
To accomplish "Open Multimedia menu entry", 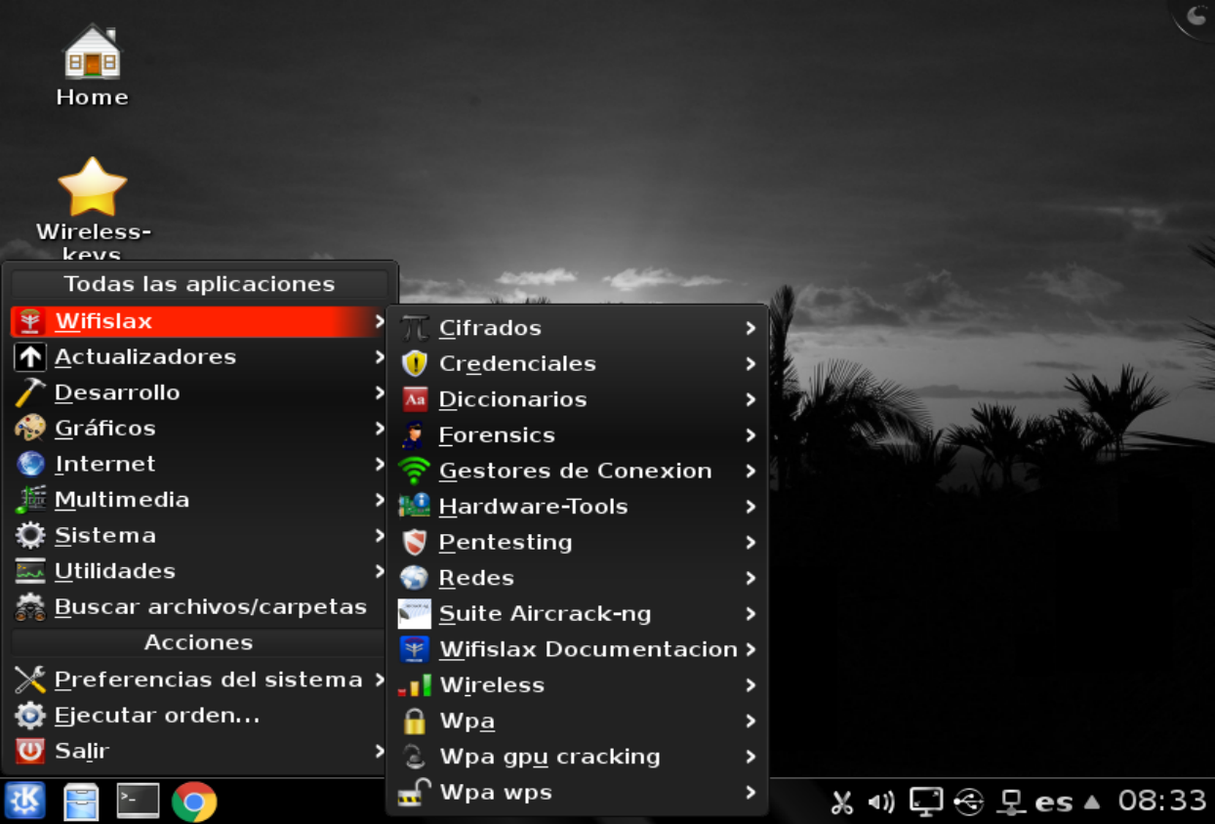I will 198,500.
